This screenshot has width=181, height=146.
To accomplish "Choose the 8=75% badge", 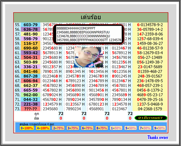I will 102,128.
